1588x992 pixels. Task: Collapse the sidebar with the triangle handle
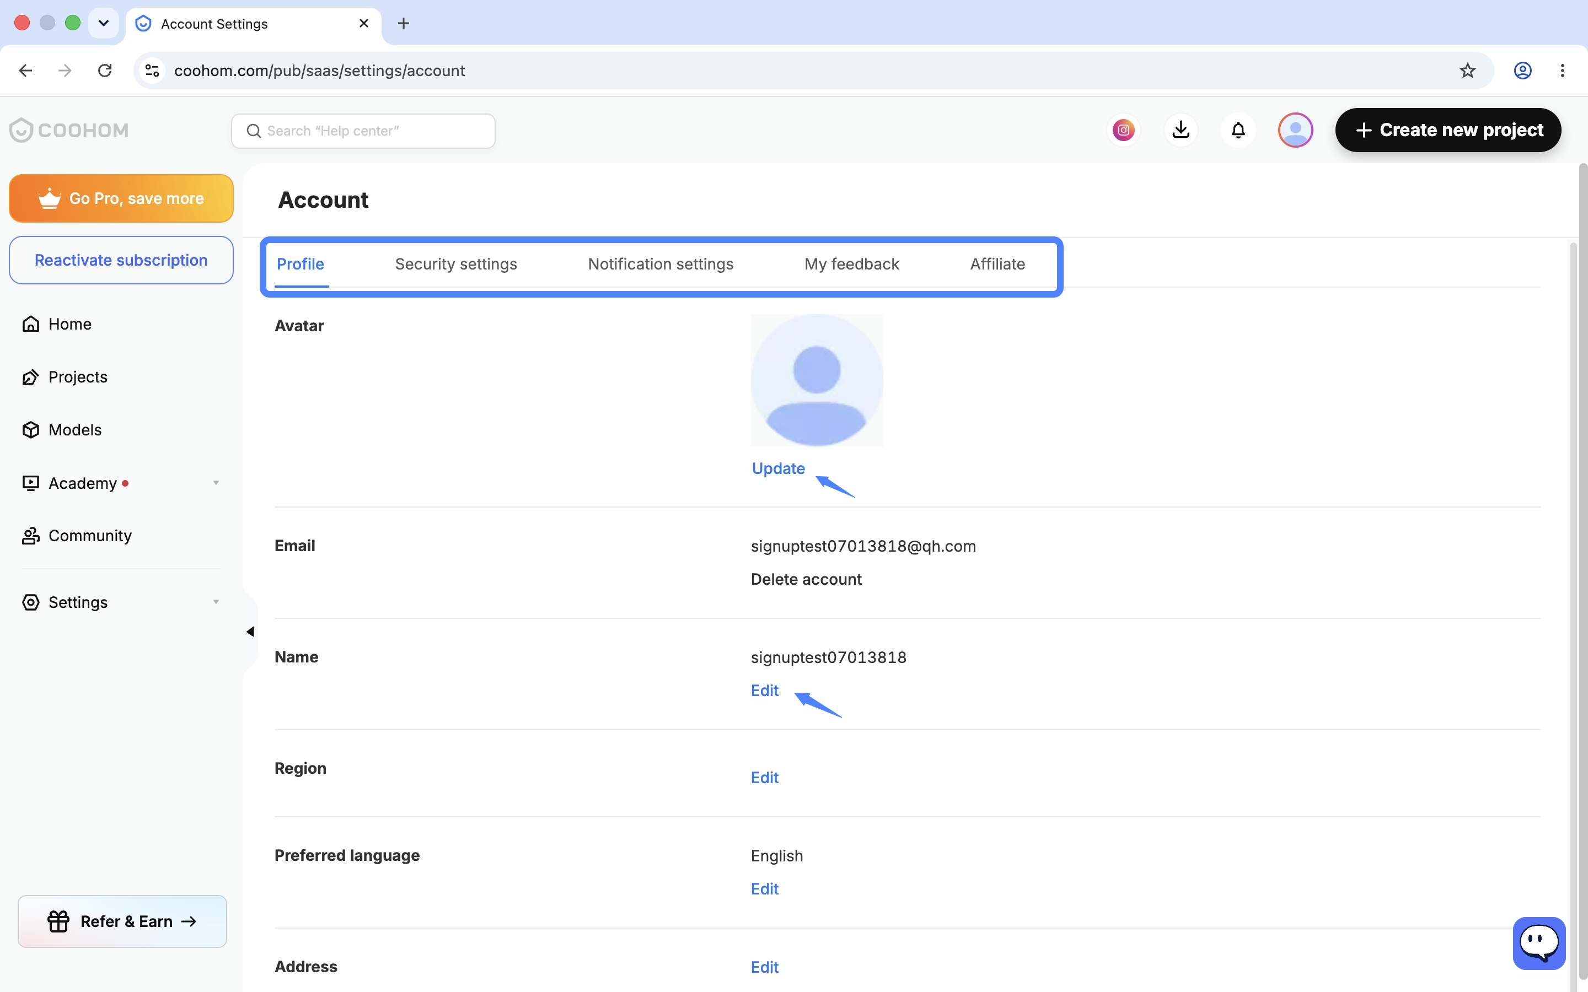tap(250, 632)
